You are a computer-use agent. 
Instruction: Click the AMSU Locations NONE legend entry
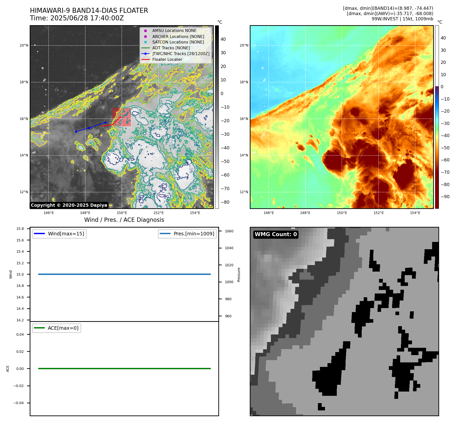click(x=174, y=30)
